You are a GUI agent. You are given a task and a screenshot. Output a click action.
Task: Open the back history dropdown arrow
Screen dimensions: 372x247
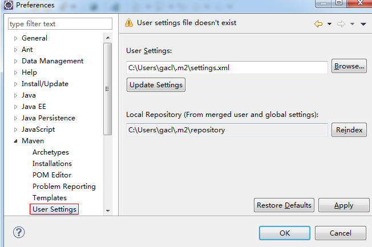point(329,24)
